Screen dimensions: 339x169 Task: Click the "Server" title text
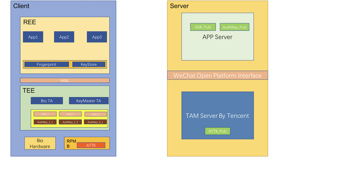179,6
